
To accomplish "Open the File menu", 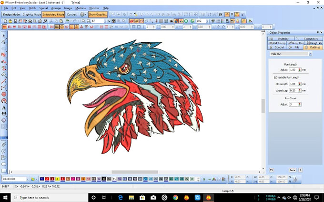I will pyautogui.click(x=6, y=8).
